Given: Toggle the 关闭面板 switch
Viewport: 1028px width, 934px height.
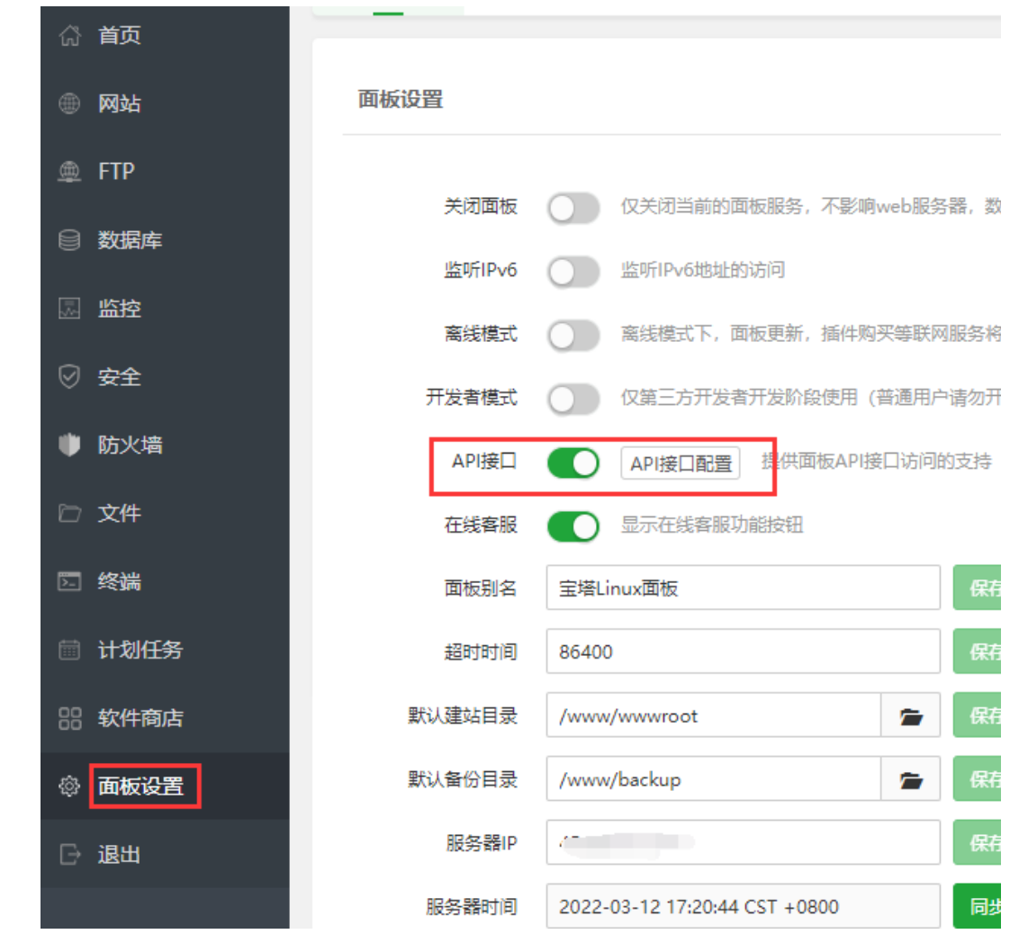Looking at the screenshot, I should (x=573, y=208).
